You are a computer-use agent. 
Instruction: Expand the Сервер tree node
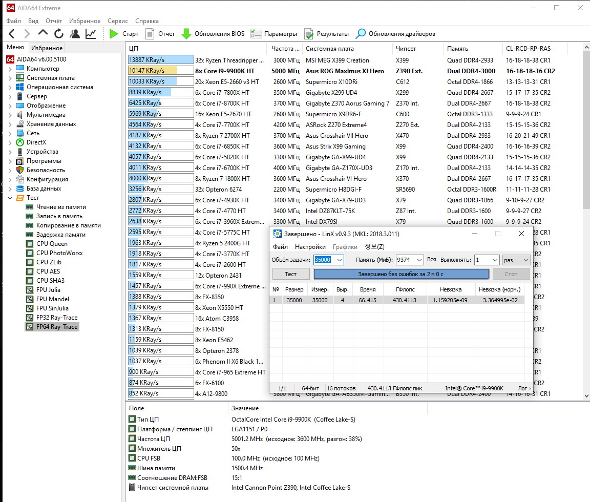(x=10, y=96)
